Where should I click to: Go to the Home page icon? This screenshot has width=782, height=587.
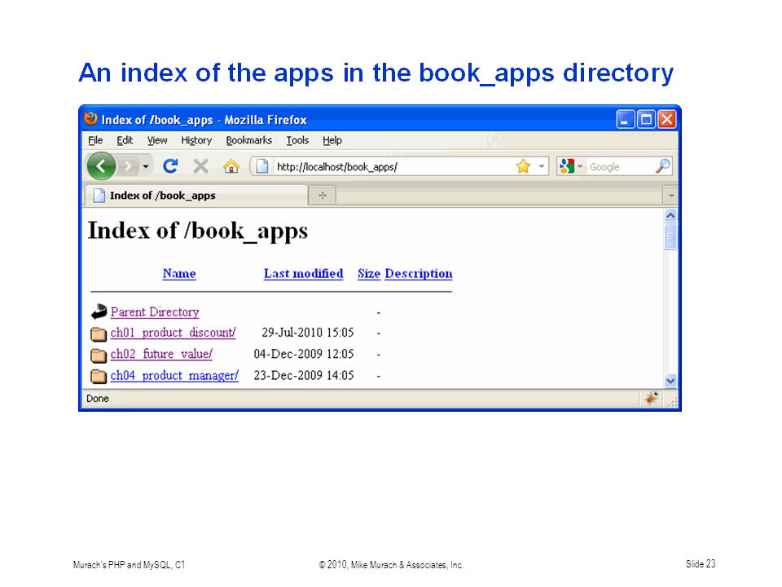click(231, 166)
